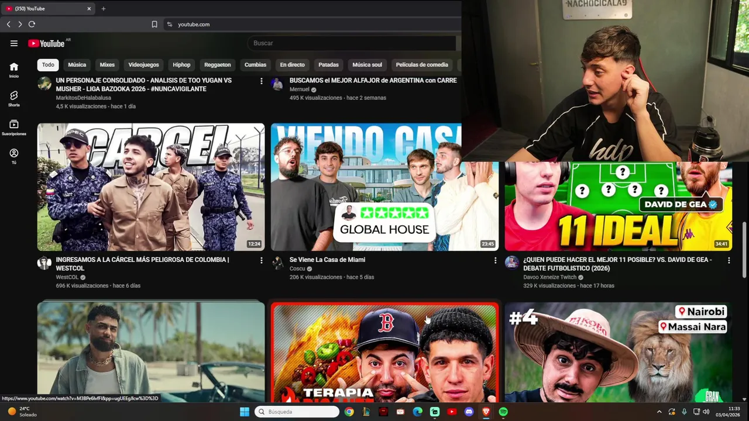The image size is (749, 421).
Task: Visit the Coscu channel name link
Action: pos(297,268)
